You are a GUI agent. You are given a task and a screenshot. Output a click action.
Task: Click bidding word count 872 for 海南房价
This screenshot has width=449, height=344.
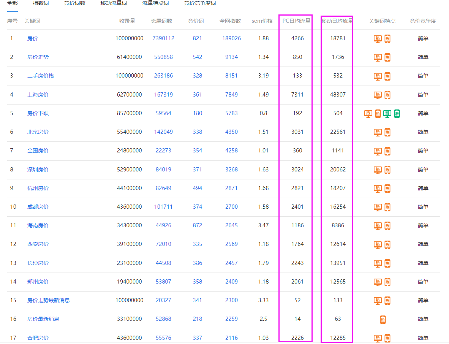(197, 225)
